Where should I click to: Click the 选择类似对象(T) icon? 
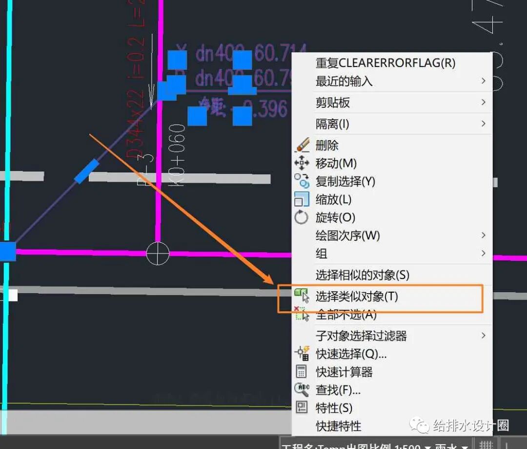(x=302, y=296)
